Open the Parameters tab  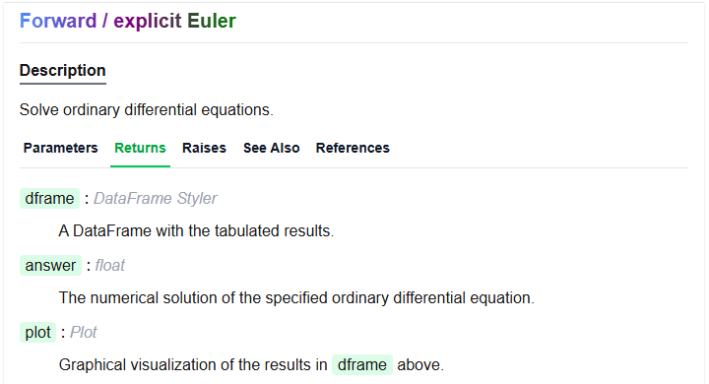[61, 148]
